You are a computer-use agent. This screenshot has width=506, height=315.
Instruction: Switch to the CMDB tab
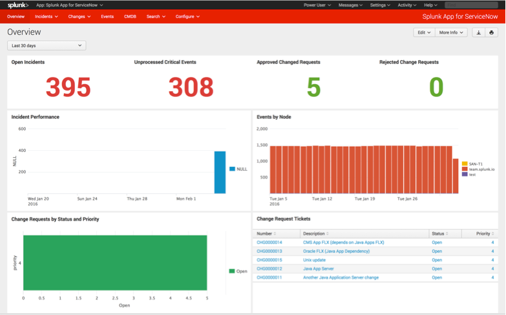[130, 16]
